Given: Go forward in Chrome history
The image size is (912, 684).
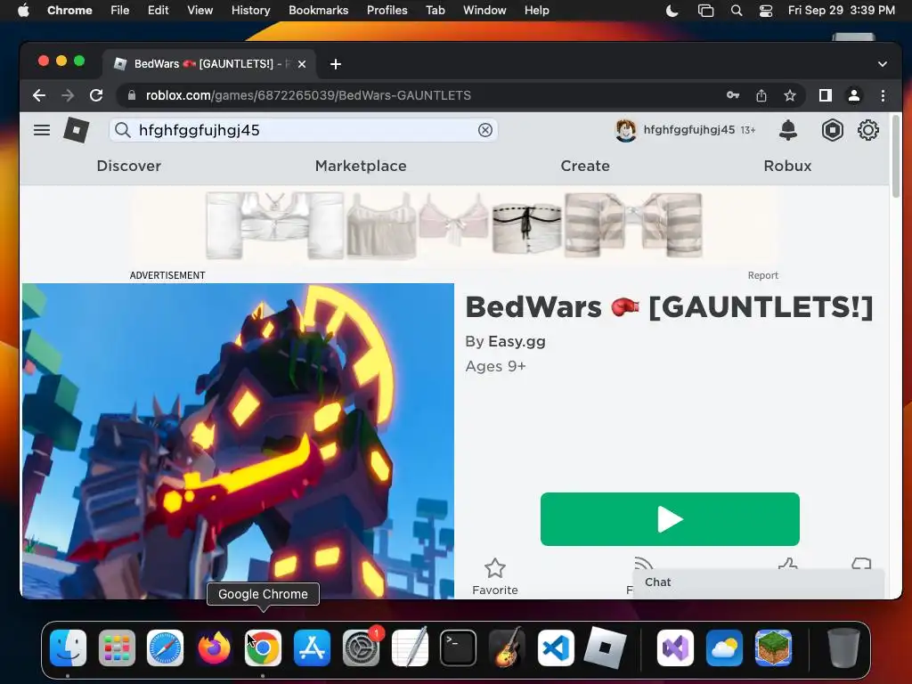Looking at the screenshot, I should coord(68,95).
